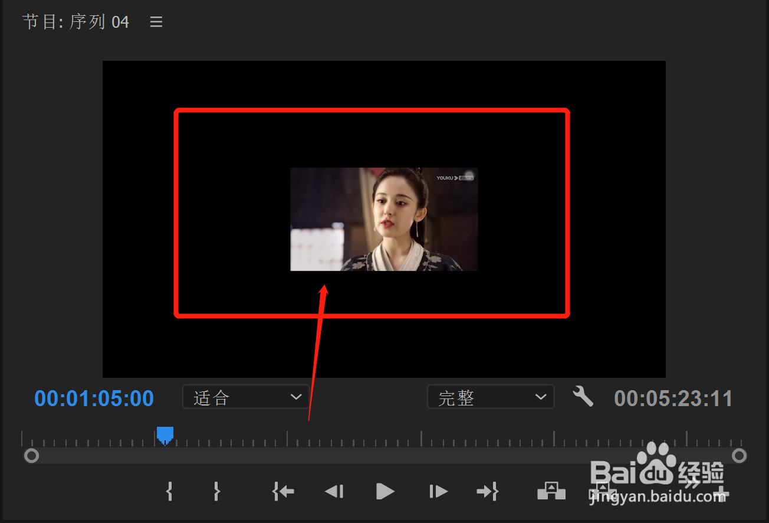
Task: Open the 适合 zoom level dropdown
Action: pos(246,397)
